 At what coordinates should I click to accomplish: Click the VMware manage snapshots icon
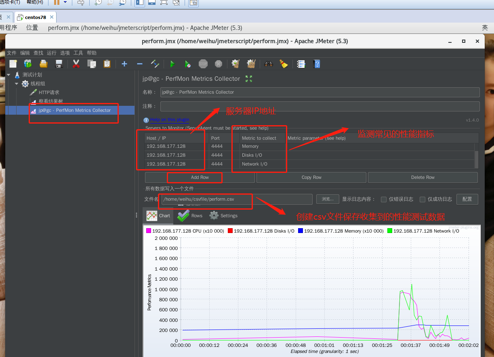coord(122,2)
